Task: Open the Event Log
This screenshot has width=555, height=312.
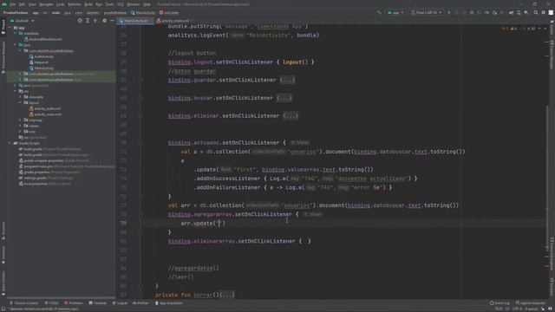Action: (499, 303)
